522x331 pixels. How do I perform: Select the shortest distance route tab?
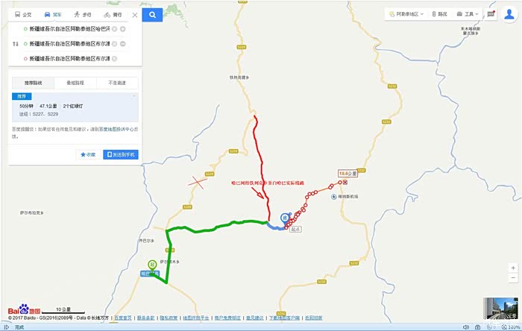tap(75, 83)
